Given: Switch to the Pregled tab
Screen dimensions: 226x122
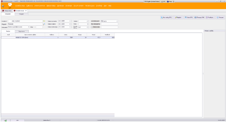Looking at the screenshot, I should [21, 14].
